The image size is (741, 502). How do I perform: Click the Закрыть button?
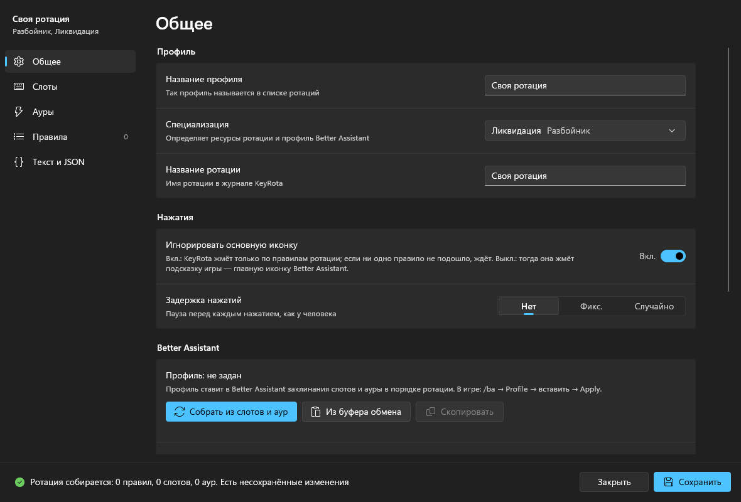click(614, 482)
